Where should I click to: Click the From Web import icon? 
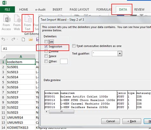point(17,18)
